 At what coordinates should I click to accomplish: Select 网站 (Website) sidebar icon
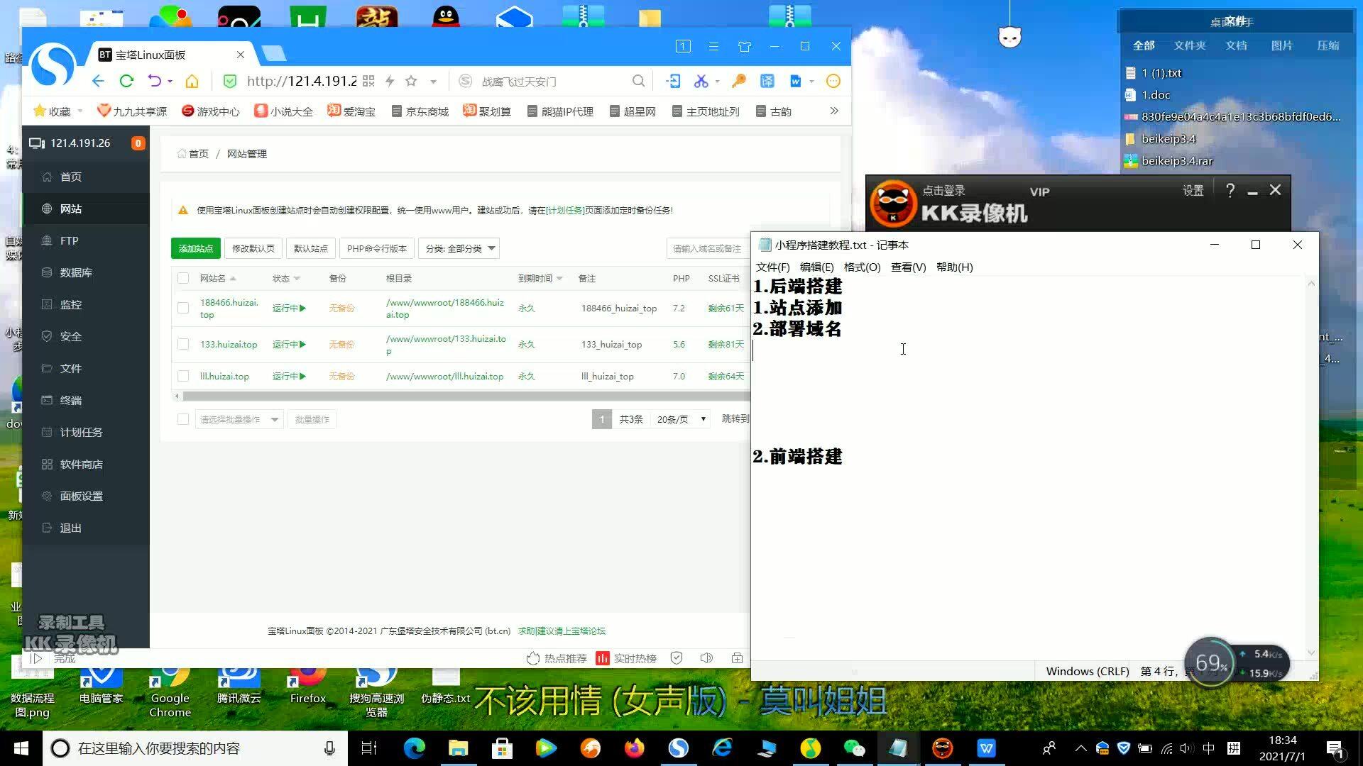click(71, 208)
